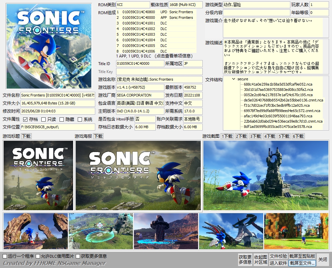This screenshot has height=268, width=332.
Task: Select file 22b6ab62d0abd294e536eca59e8c7d10.cnmt.nca
Action: tap(283, 121)
